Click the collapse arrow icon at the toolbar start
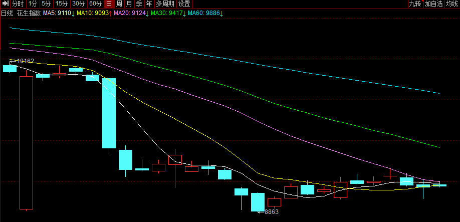 5,4
